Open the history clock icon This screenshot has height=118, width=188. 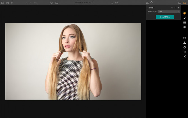[116, 3]
